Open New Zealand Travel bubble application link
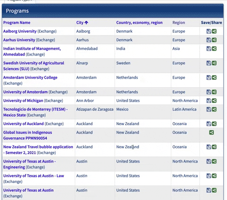 tap(38, 150)
